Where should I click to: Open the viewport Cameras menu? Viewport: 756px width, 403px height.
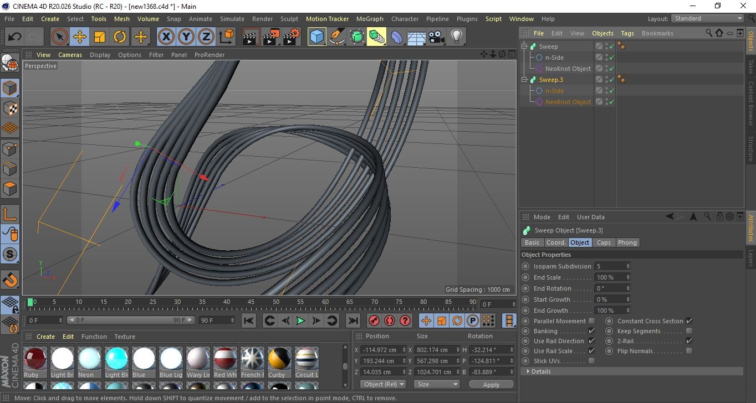(x=70, y=55)
